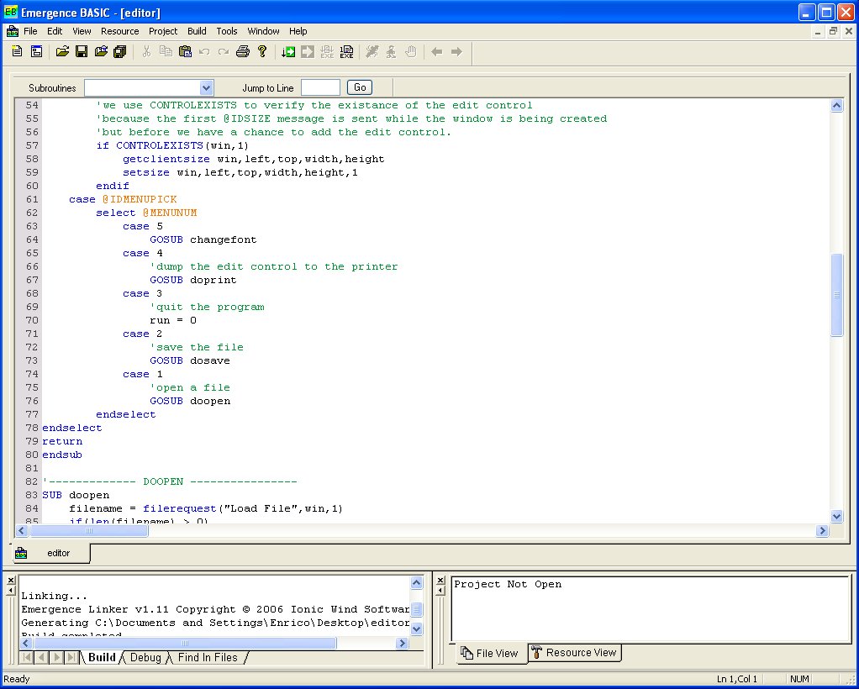Click the application icon in the menu bar
This screenshot has height=689, width=859.
coord(12,31)
